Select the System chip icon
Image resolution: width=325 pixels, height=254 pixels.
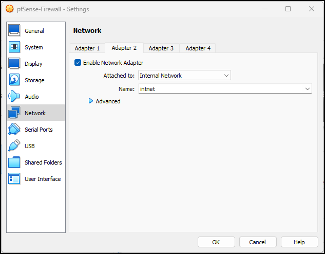pyautogui.click(x=14, y=47)
